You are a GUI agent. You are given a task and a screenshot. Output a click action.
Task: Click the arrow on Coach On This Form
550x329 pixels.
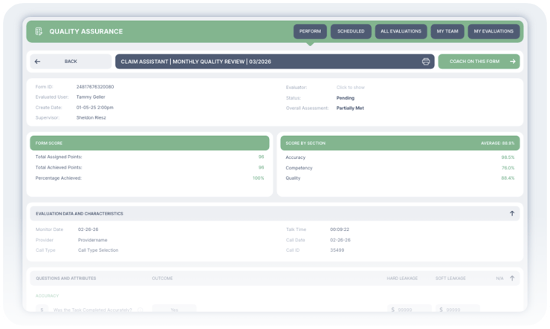tap(513, 62)
